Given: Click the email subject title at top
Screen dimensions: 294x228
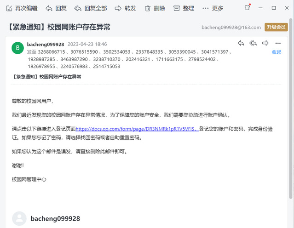Looking at the screenshot, I should [59, 27].
